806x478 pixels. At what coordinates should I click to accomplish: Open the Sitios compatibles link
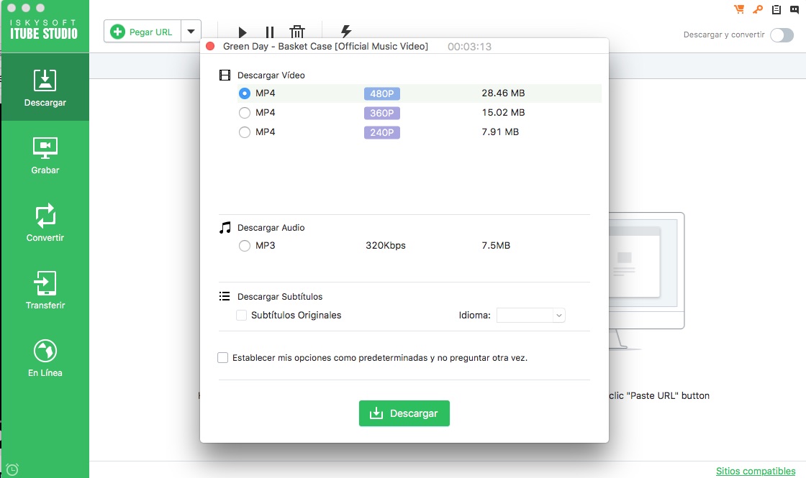(x=756, y=471)
